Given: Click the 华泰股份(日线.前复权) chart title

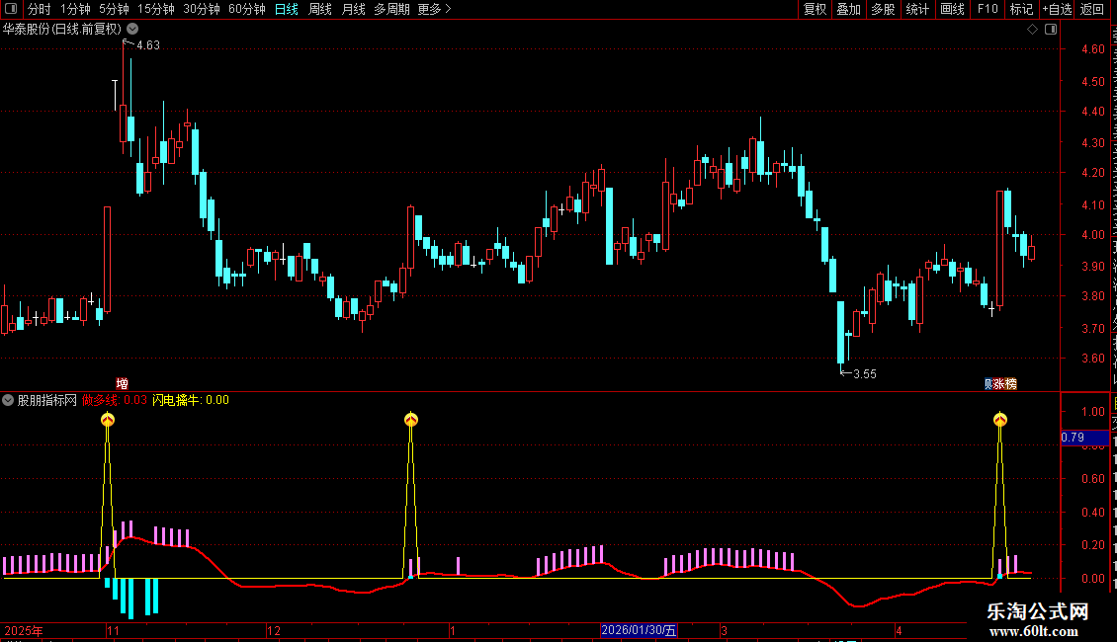Looking at the screenshot, I should pos(62,29).
